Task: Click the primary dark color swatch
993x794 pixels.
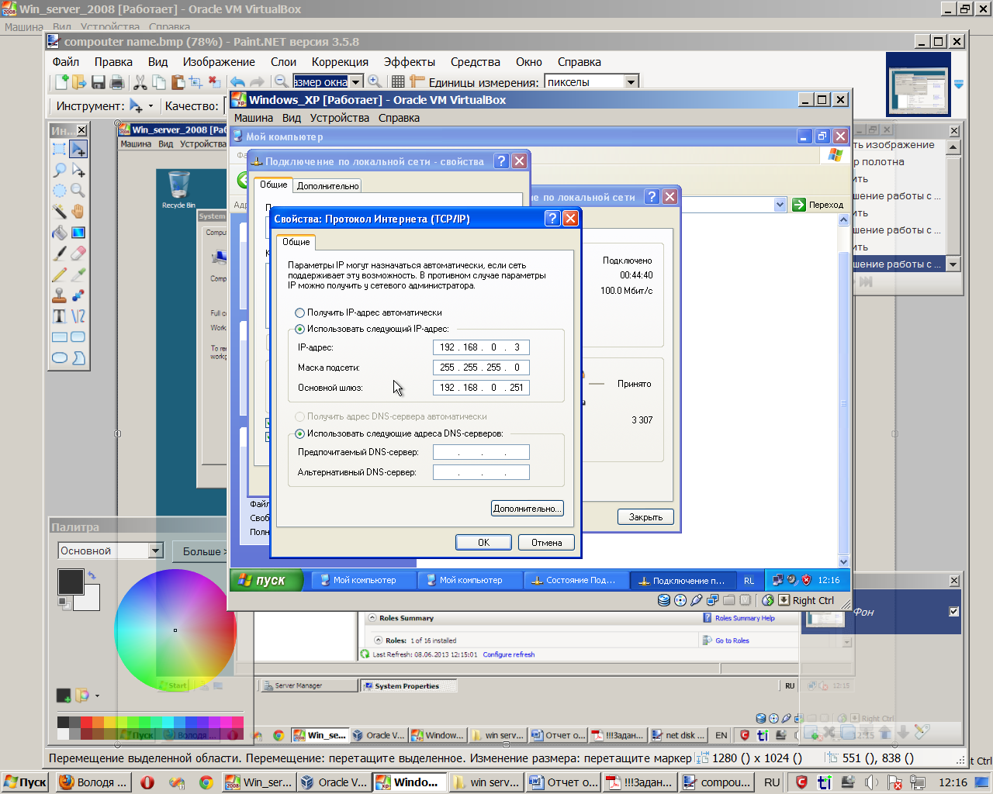Action: click(71, 582)
